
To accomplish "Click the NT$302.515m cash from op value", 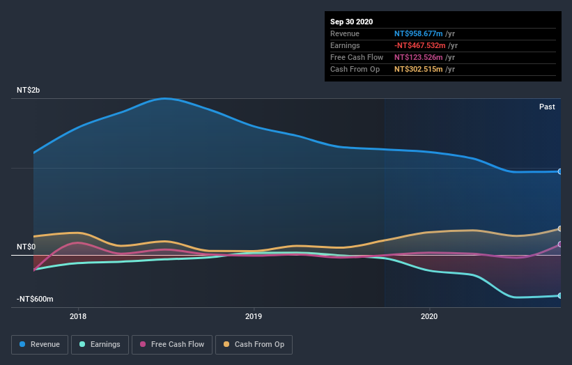I will (419, 69).
